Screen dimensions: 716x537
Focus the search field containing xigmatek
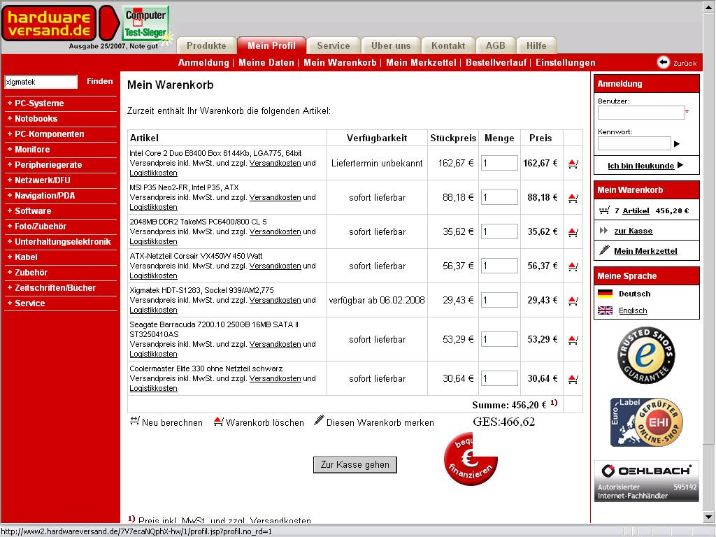click(41, 83)
